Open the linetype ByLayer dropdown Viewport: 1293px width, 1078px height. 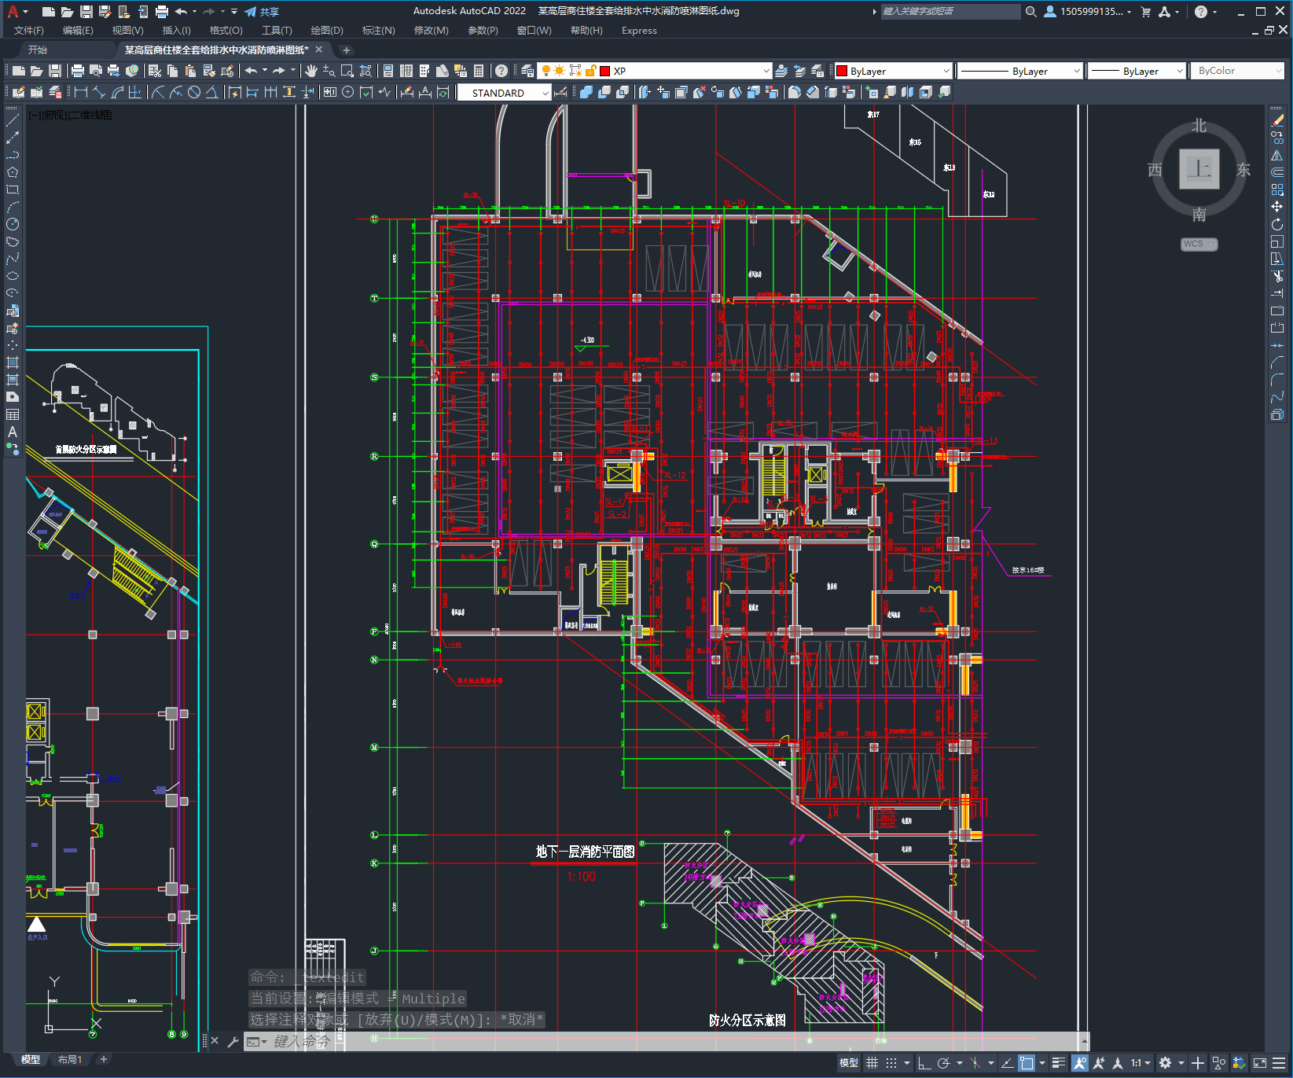(1020, 71)
